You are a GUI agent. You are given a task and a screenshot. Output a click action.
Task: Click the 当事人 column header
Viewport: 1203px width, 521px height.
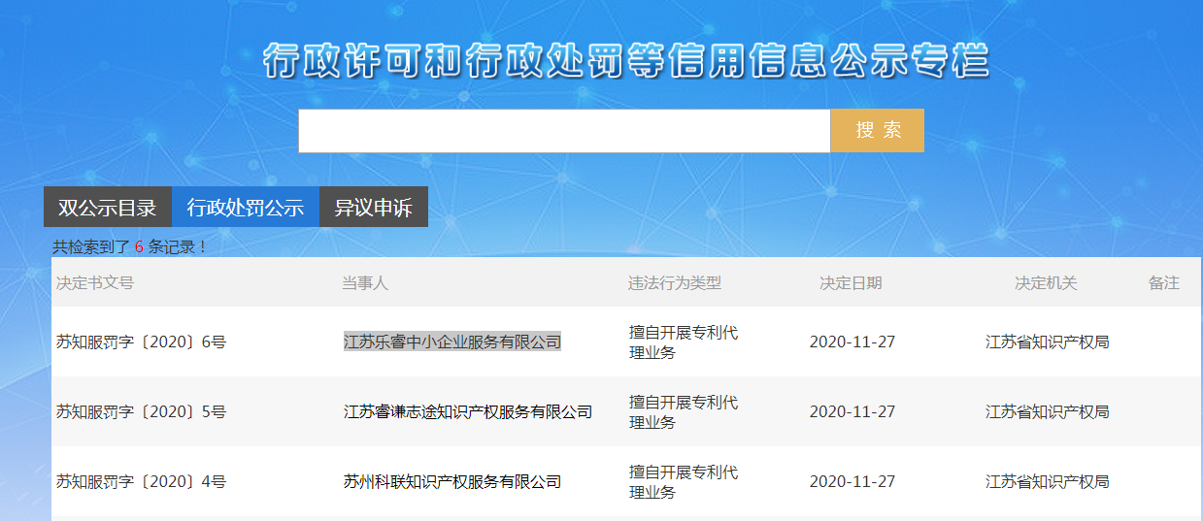(x=365, y=283)
